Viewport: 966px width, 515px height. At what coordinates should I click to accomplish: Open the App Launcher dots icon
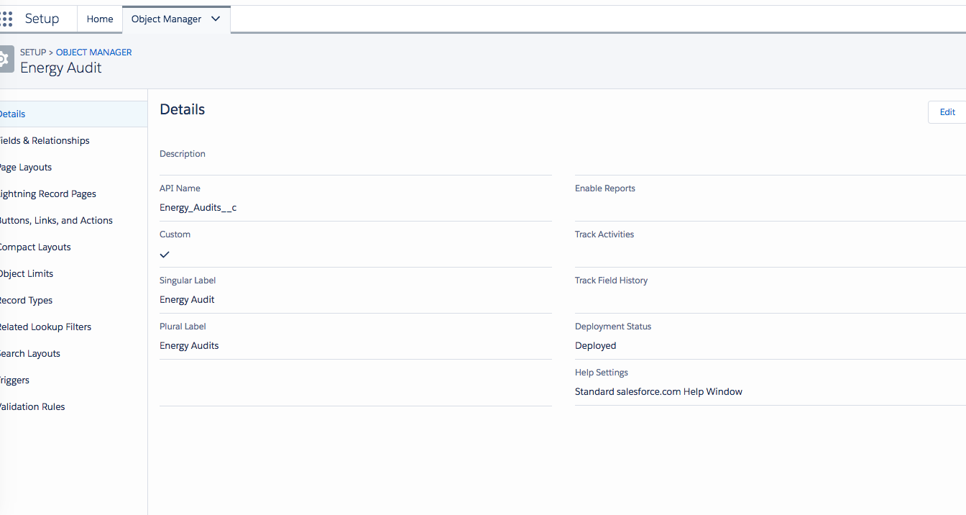coord(6,19)
